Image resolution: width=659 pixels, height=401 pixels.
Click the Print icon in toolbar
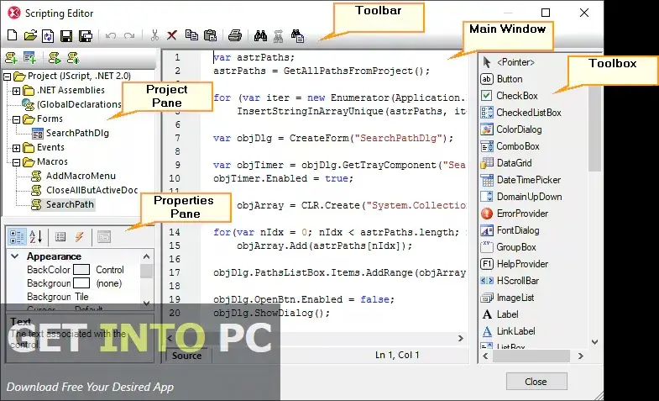point(235,36)
